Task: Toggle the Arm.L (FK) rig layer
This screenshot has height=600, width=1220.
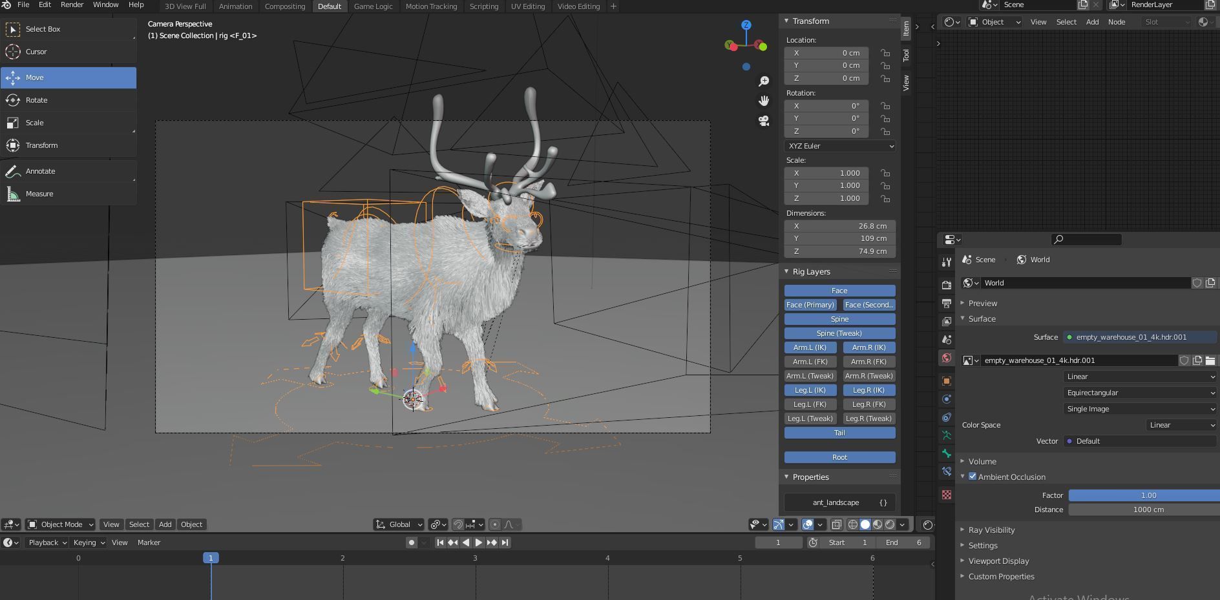Action: point(810,362)
